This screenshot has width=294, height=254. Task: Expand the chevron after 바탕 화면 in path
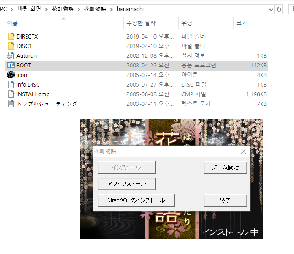[x=46, y=9]
